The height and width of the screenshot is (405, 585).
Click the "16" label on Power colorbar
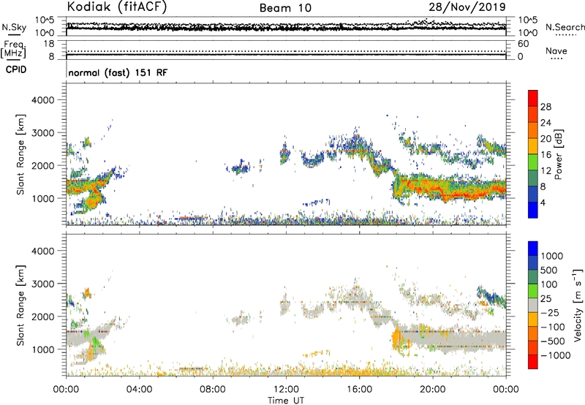point(546,155)
